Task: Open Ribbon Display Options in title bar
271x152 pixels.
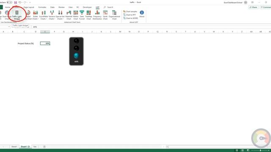Action: pos(252,3)
